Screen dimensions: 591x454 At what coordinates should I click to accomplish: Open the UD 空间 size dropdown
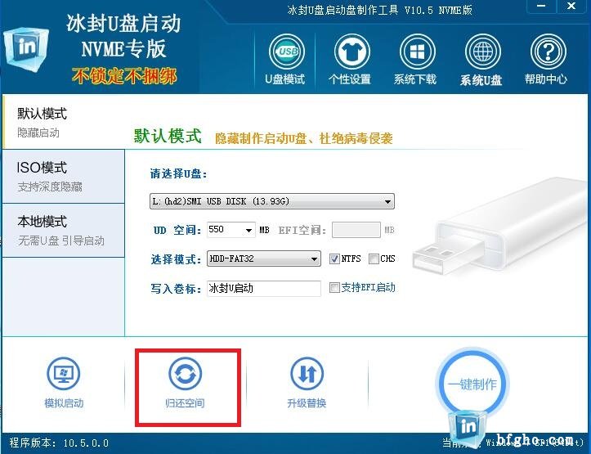[x=231, y=230]
